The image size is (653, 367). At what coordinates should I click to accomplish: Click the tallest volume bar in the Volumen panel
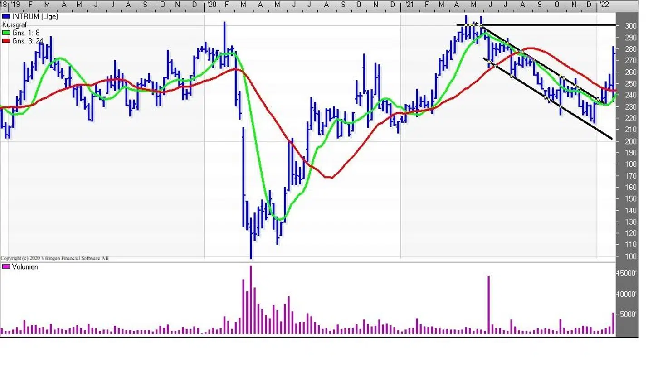coord(250,299)
